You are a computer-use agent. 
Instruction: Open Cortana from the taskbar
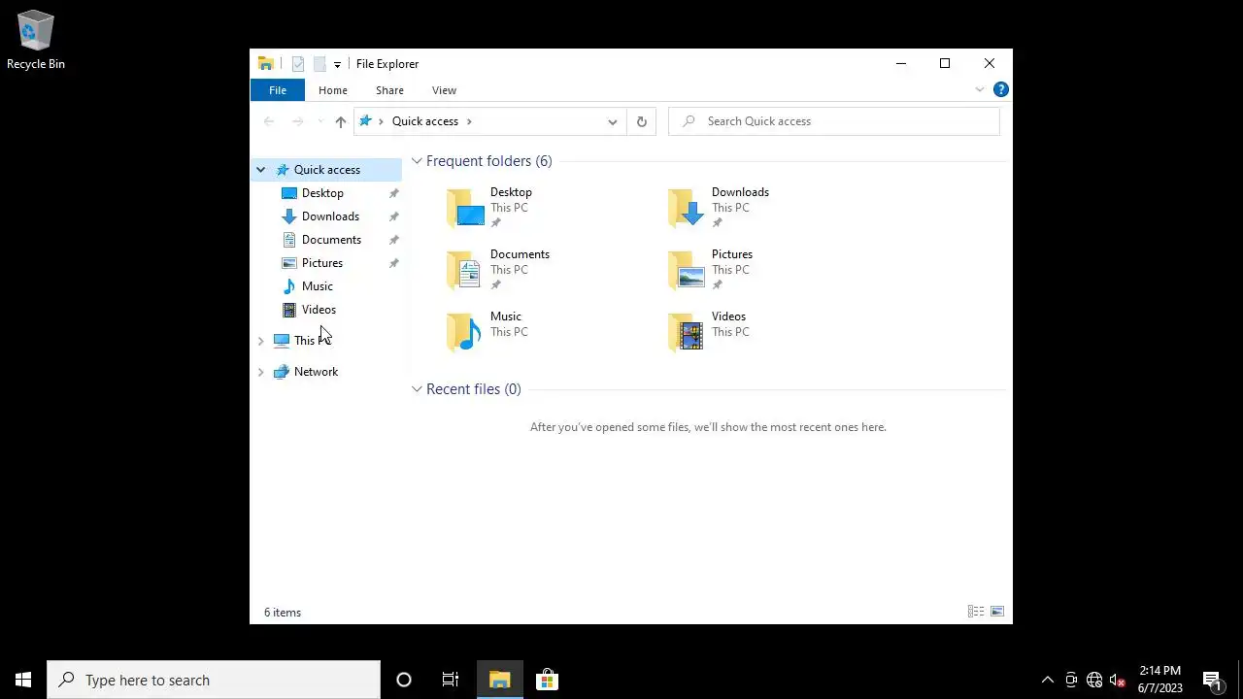click(x=404, y=680)
